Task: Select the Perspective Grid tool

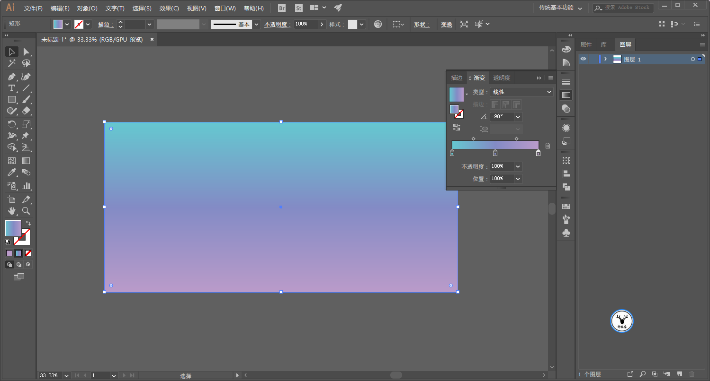Action: coord(27,147)
